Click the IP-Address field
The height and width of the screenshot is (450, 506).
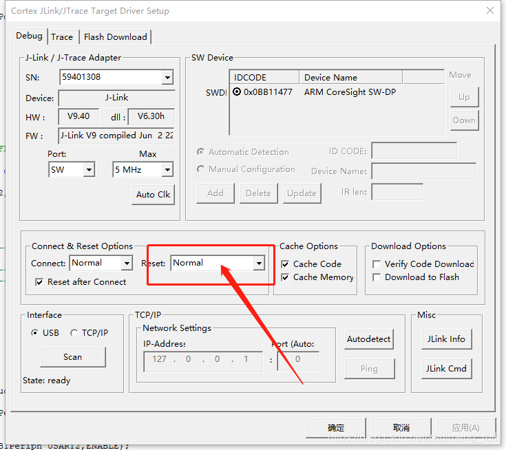[203, 362]
